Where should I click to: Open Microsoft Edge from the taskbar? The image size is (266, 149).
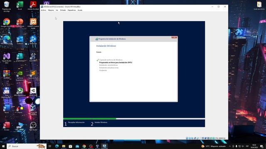click(x=57, y=146)
